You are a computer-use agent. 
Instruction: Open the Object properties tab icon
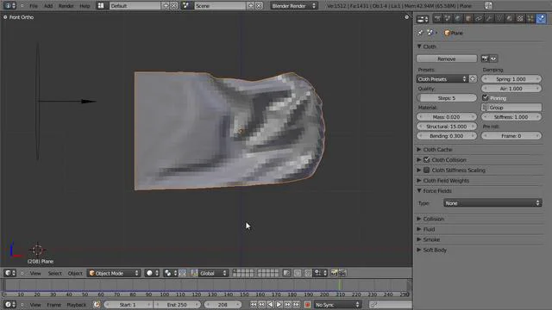coord(468,19)
